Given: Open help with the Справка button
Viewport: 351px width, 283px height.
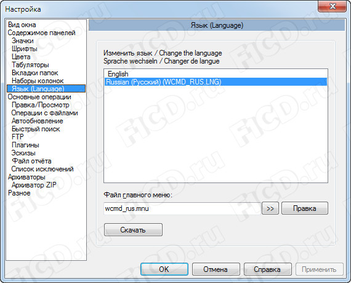Looking at the screenshot, I should [267, 269].
